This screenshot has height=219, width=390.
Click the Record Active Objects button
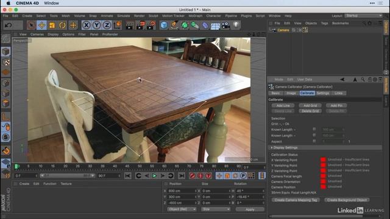click(193, 176)
